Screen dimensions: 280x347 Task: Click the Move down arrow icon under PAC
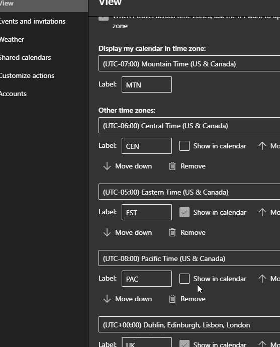pyautogui.click(x=107, y=299)
